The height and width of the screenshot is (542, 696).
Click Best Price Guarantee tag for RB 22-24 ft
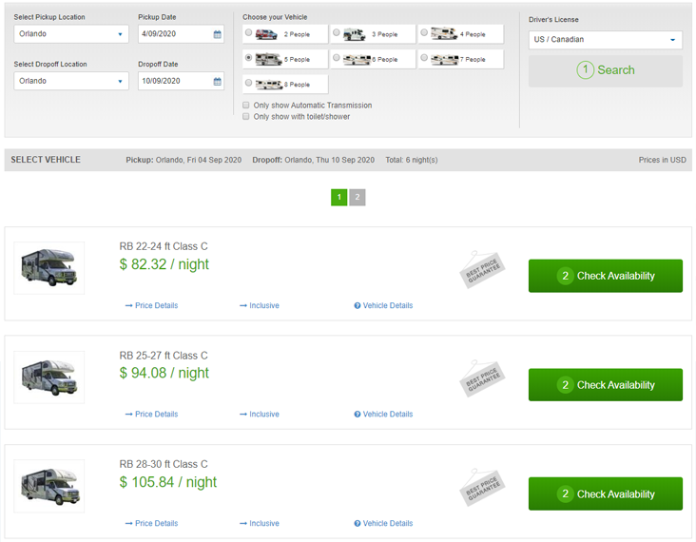tap(482, 269)
